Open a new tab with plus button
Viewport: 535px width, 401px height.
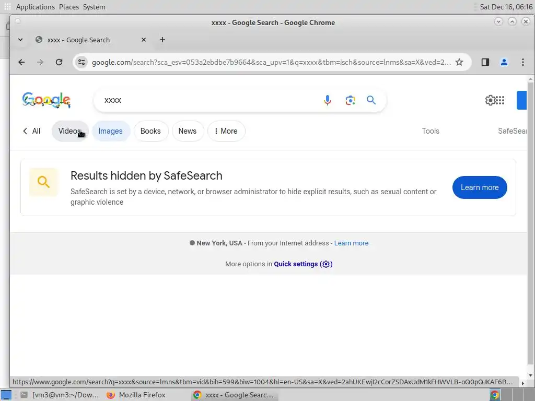(x=162, y=40)
